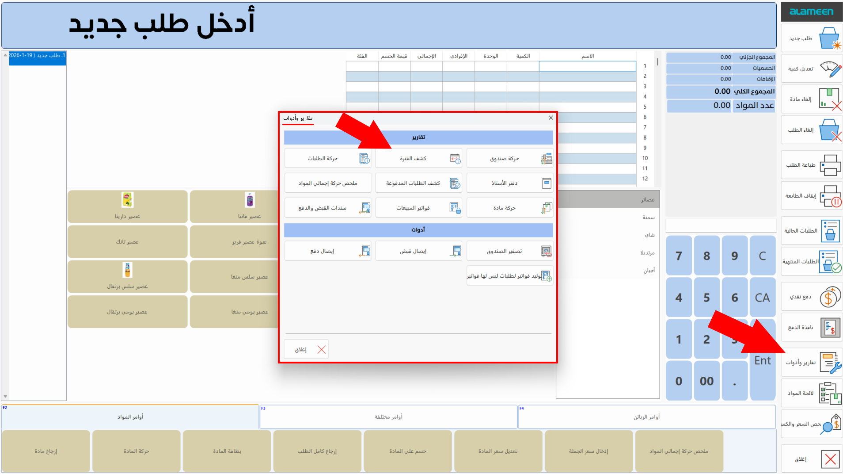Open payment voucher tool (إيصال دفع)
Screen dimensions: 843x474
[x=327, y=251]
